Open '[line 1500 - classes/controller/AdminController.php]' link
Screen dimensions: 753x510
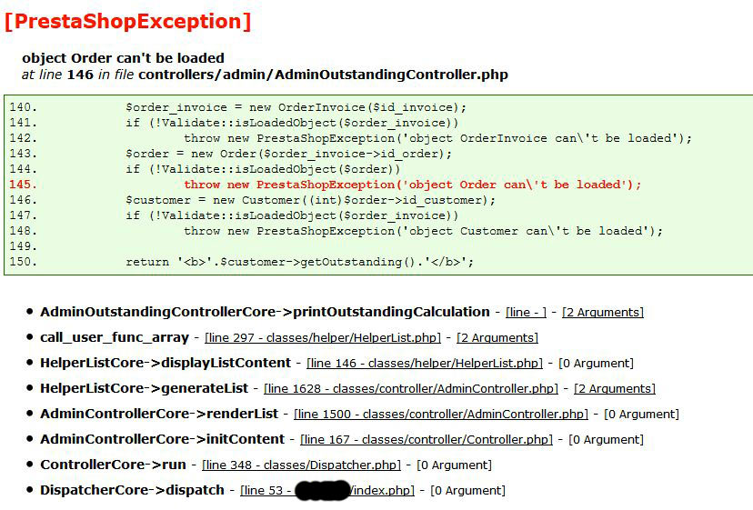441,415
